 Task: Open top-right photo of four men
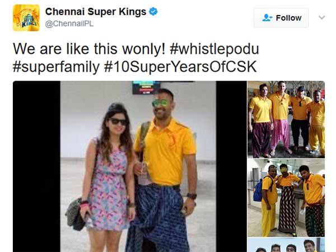(x=286, y=119)
